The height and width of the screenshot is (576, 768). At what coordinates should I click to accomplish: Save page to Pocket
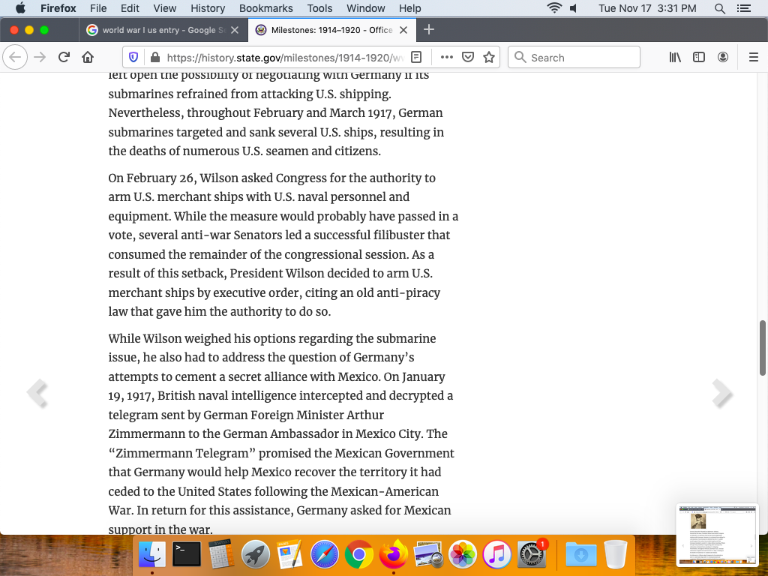468,58
